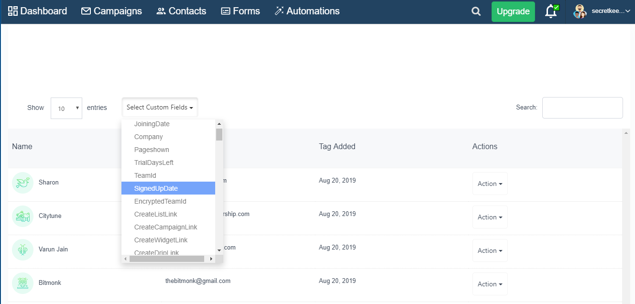Image resolution: width=635 pixels, height=304 pixels.
Task: Sort by the Tag Added column header
Action: [337, 146]
